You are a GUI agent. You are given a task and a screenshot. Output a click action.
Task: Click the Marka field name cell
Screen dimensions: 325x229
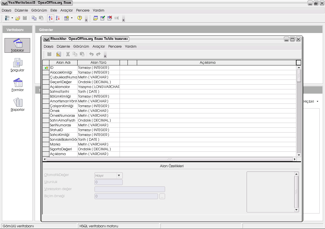[63, 144]
